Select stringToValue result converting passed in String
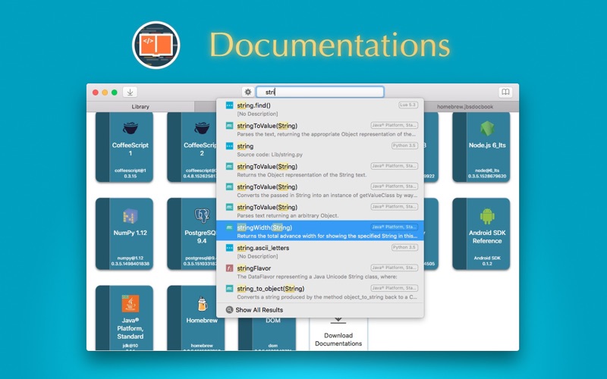Viewport: 607px width, 379px height. [x=320, y=191]
